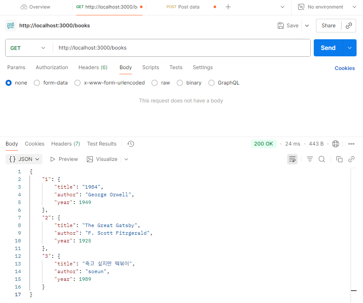This screenshot has height=303, width=363.
Task: Open the JSON format dropdown
Action: coord(24,159)
